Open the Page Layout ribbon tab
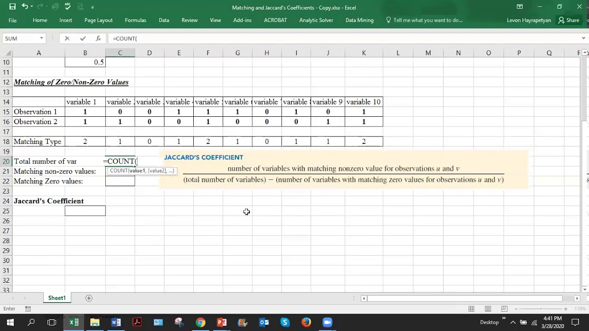 click(x=98, y=20)
